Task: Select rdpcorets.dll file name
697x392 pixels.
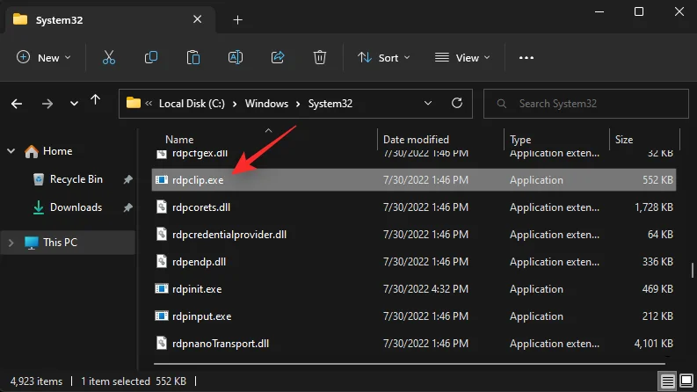Action: click(201, 207)
